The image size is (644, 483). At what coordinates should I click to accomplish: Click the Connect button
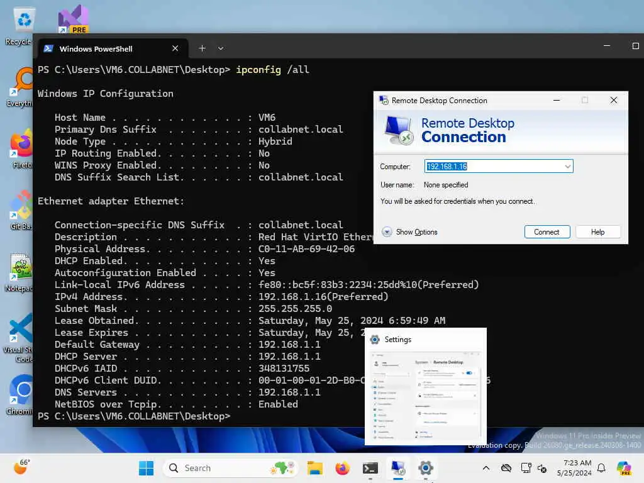click(547, 231)
